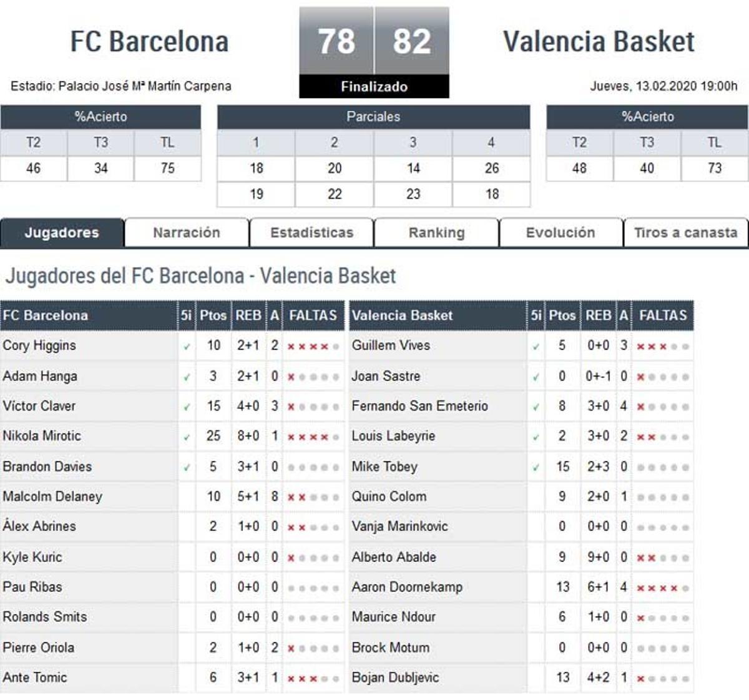Click Adam Hanga's single red fault X
The height and width of the screenshot is (700, 749).
click(291, 376)
